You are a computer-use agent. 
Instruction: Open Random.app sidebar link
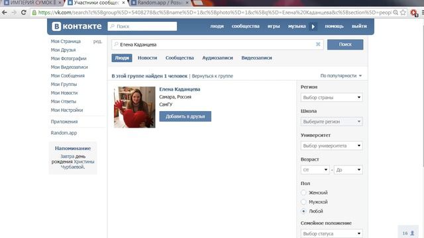pos(64,133)
